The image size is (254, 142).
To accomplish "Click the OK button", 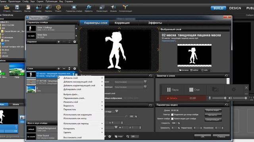I will (202, 136).
